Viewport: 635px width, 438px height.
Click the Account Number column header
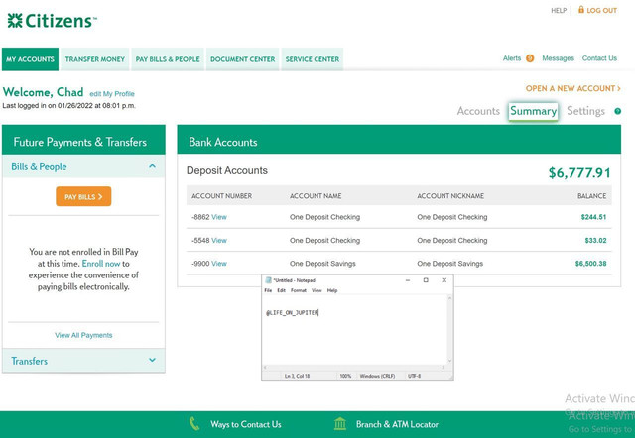(x=221, y=196)
